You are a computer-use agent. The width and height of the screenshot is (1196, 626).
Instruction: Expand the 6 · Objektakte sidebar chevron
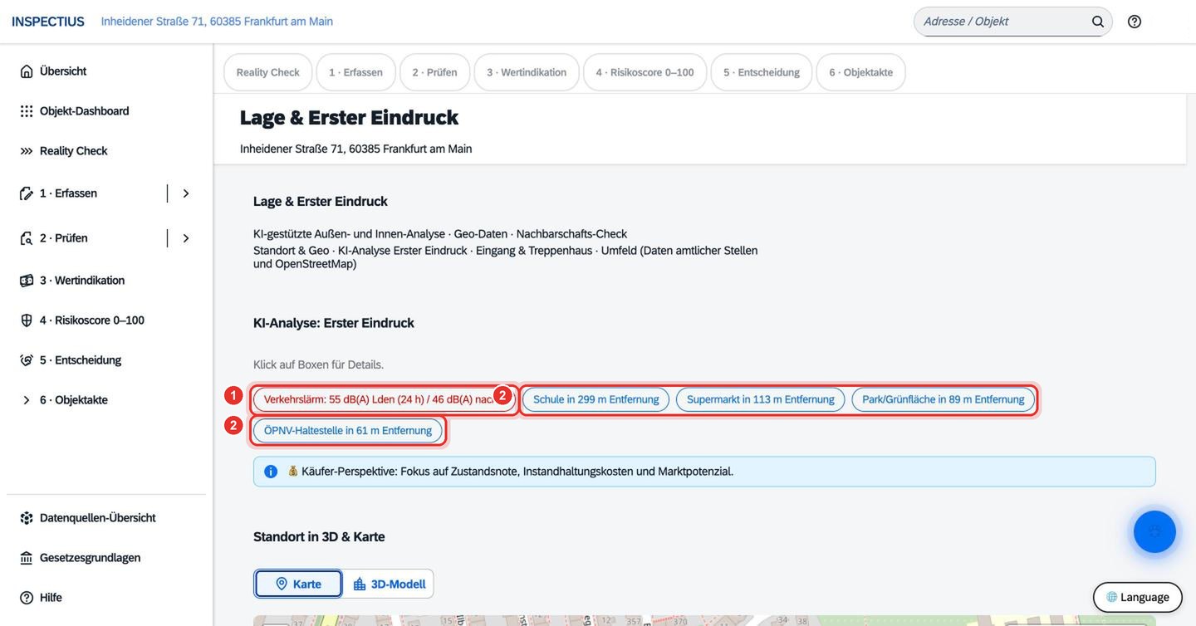pos(27,400)
